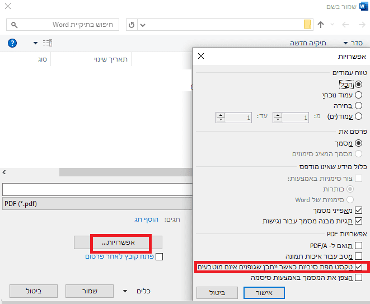Select עמוד נוכחי radio button
This screenshot has width=370, height=304.
358,95
